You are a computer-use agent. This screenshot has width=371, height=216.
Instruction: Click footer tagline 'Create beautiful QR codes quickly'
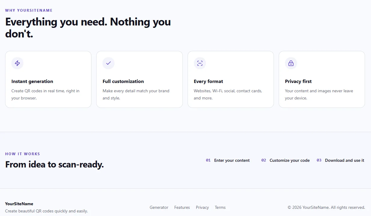(x=46, y=211)
